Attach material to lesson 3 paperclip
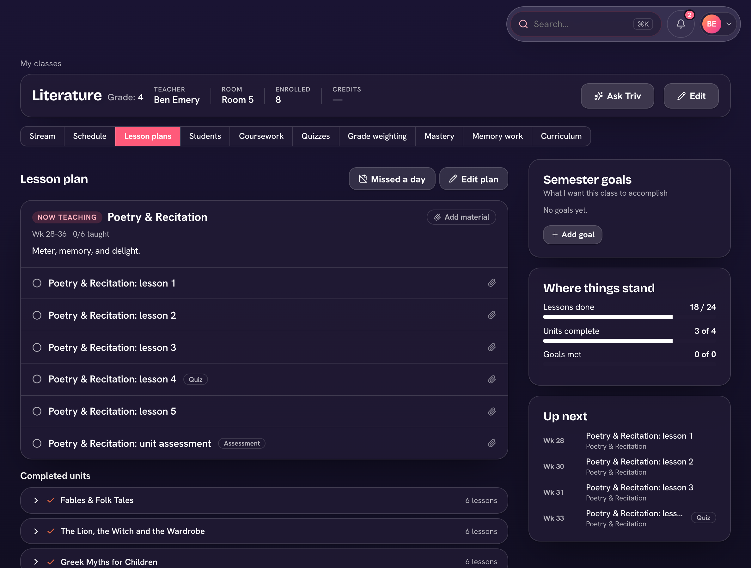This screenshot has width=751, height=568. coord(492,347)
